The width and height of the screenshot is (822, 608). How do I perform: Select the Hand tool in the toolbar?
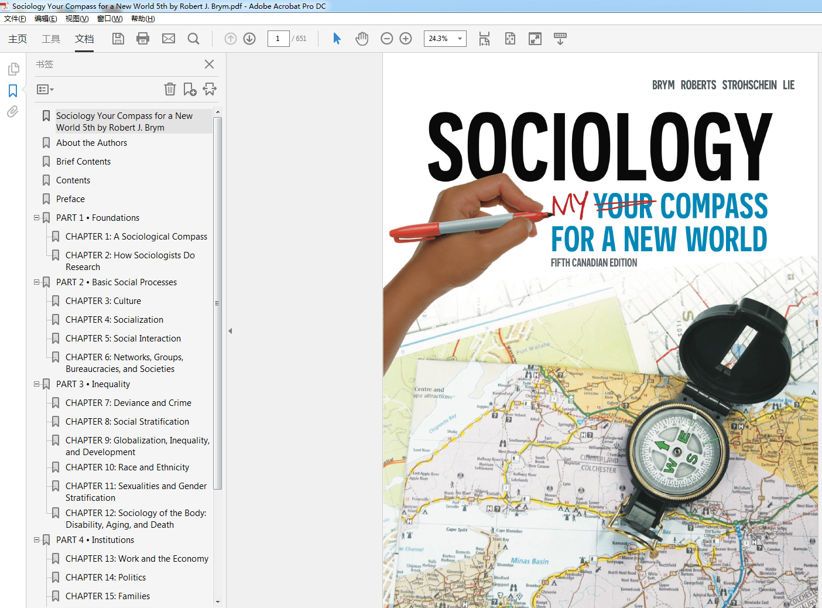pyautogui.click(x=362, y=38)
